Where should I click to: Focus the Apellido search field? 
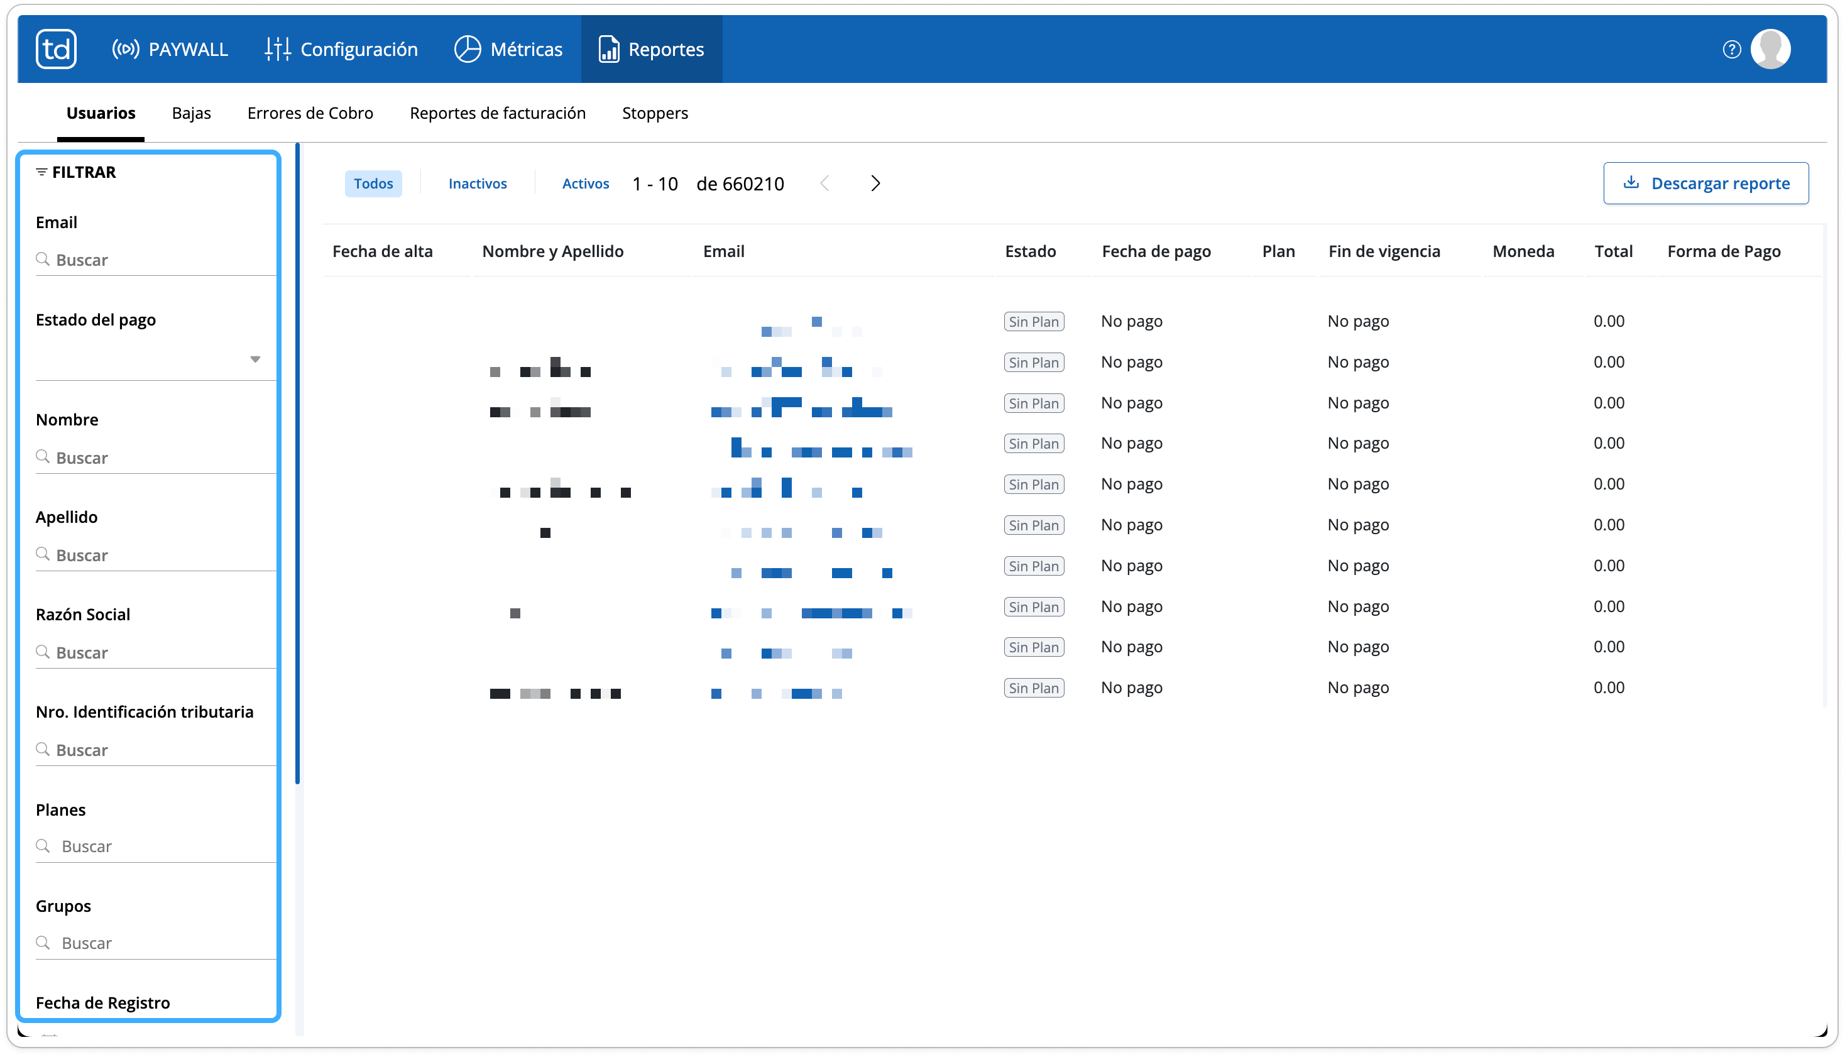pyautogui.click(x=156, y=556)
